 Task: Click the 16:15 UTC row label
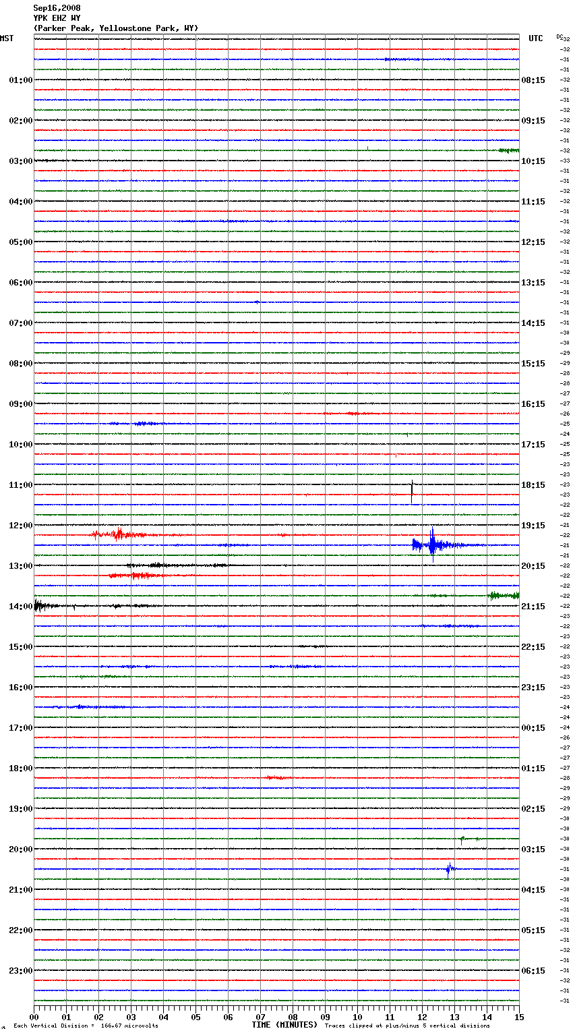533,404
